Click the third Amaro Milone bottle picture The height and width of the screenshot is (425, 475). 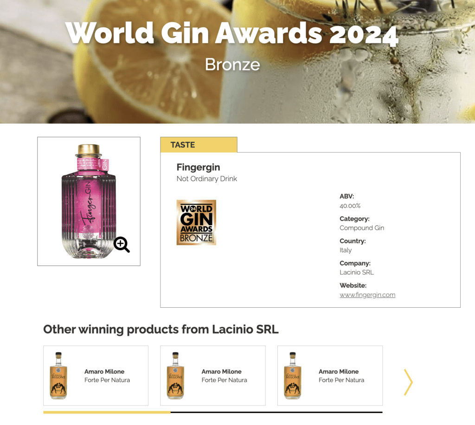pyautogui.click(x=293, y=376)
